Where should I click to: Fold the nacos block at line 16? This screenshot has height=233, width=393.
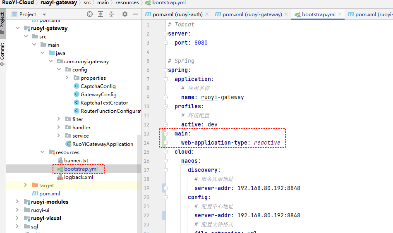click(165, 161)
